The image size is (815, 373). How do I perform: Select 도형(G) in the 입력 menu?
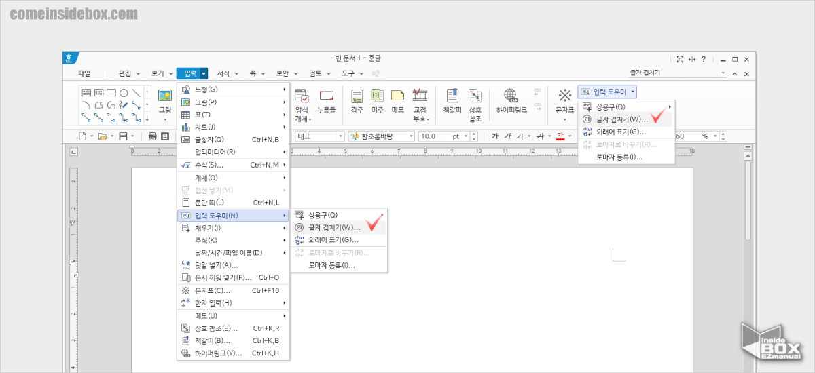(234, 90)
